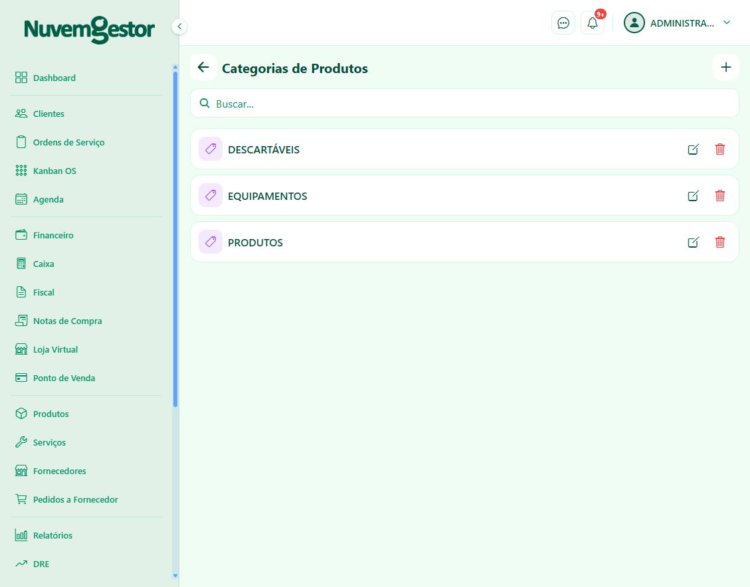Open Relatórios reports

pyautogui.click(x=86, y=535)
